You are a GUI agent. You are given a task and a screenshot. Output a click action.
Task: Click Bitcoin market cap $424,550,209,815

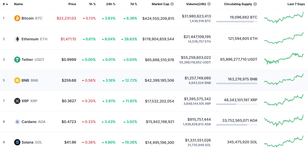click(158, 18)
